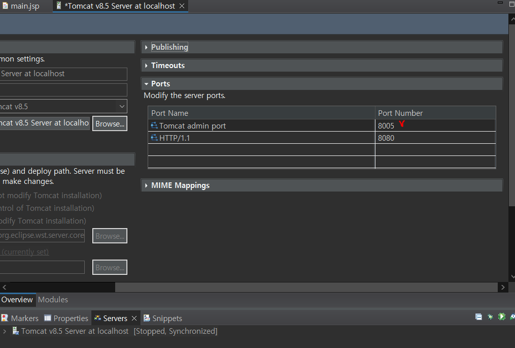Click the horizontal scrollbar right arrow
The width and height of the screenshot is (515, 348).
[x=503, y=287]
